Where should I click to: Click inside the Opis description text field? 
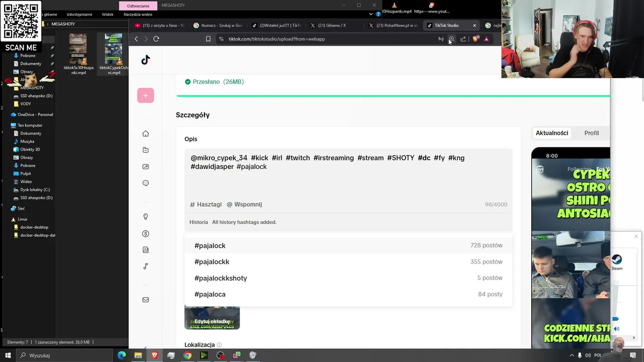tap(348, 173)
